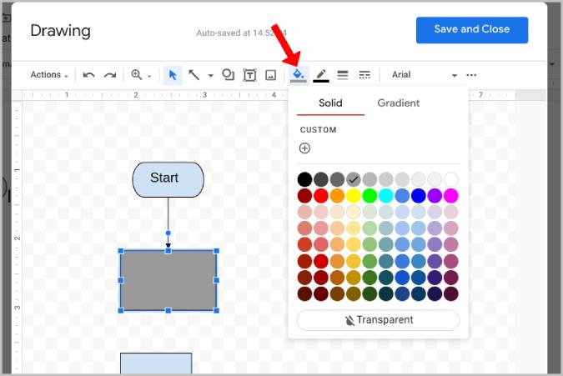Click the Undo icon
This screenshot has width=563, height=376.
point(88,75)
